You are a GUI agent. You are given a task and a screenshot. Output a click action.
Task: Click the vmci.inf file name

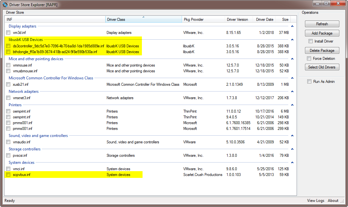[x=19, y=169]
